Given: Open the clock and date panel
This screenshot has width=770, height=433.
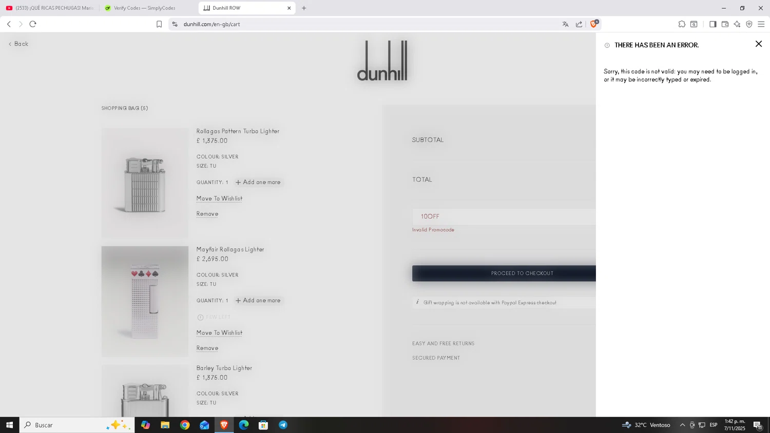Looking at the screenshot, I should [x=735, y=425].
